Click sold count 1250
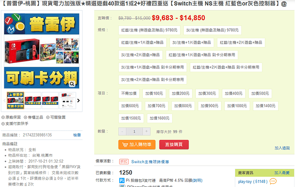 coord(126,173)
